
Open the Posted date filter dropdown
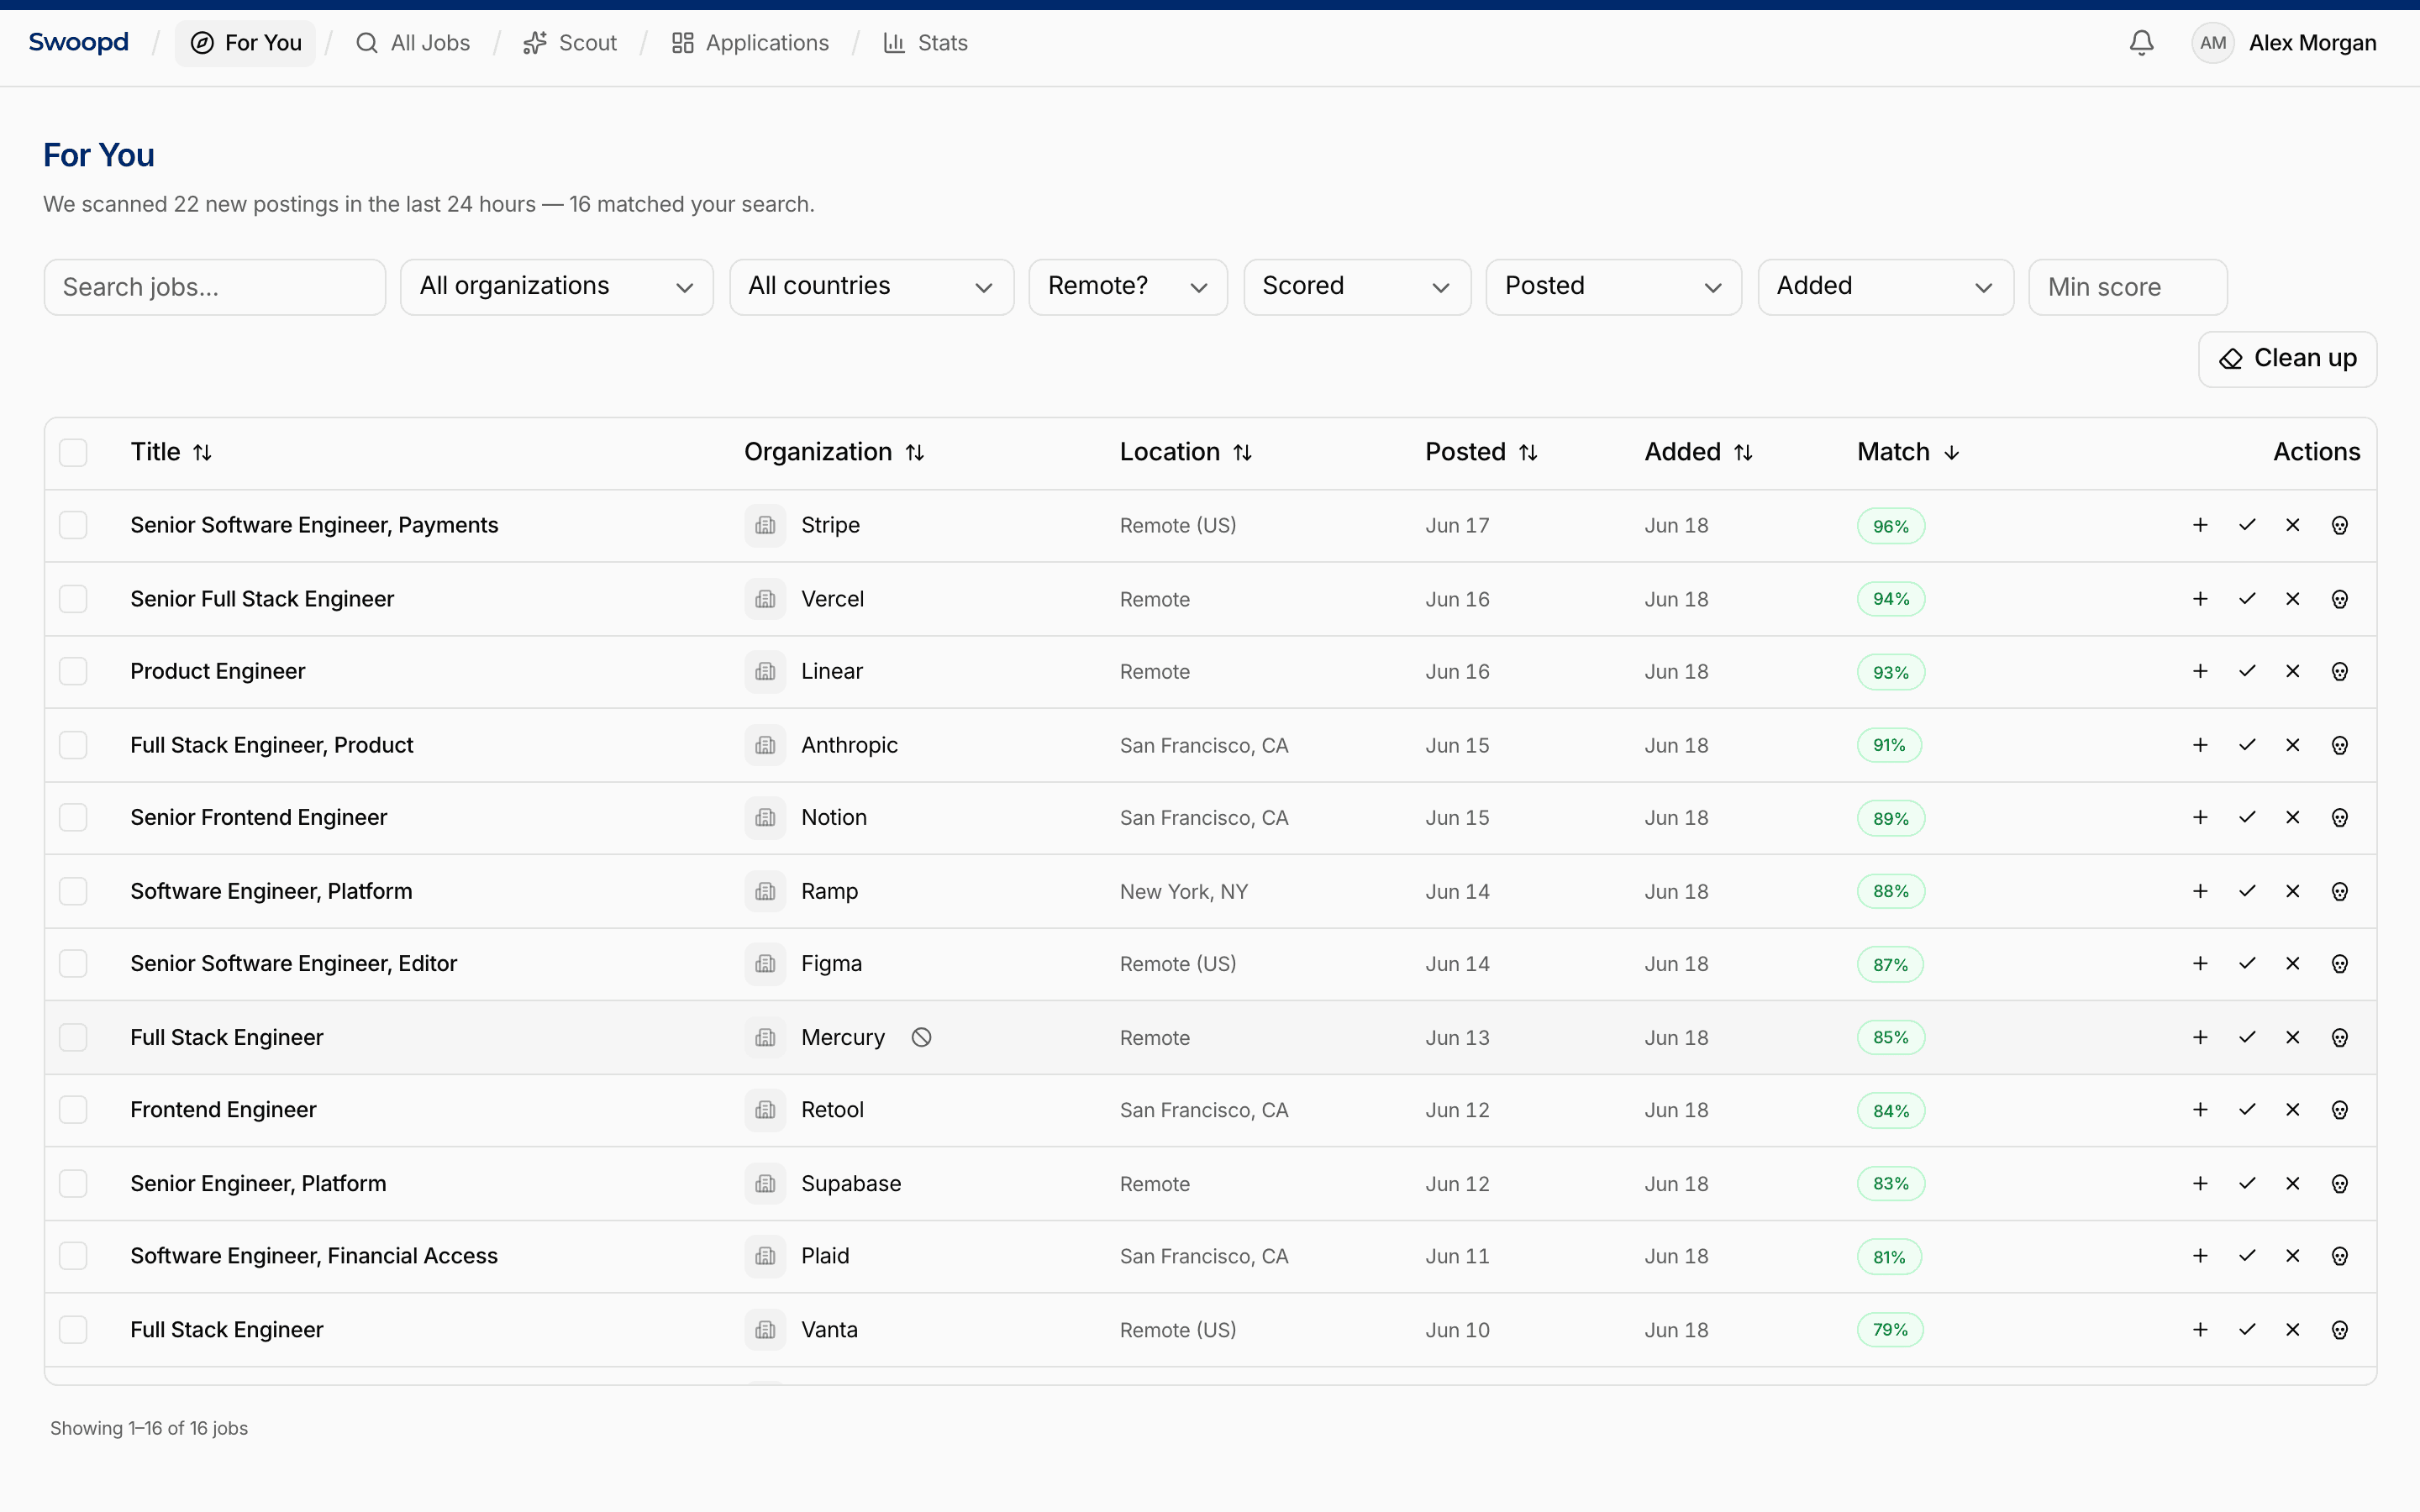click(1613, 287)
